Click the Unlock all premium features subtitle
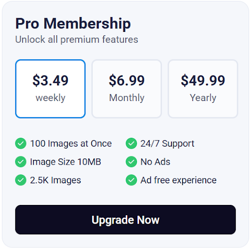 (x=77, y=40)
